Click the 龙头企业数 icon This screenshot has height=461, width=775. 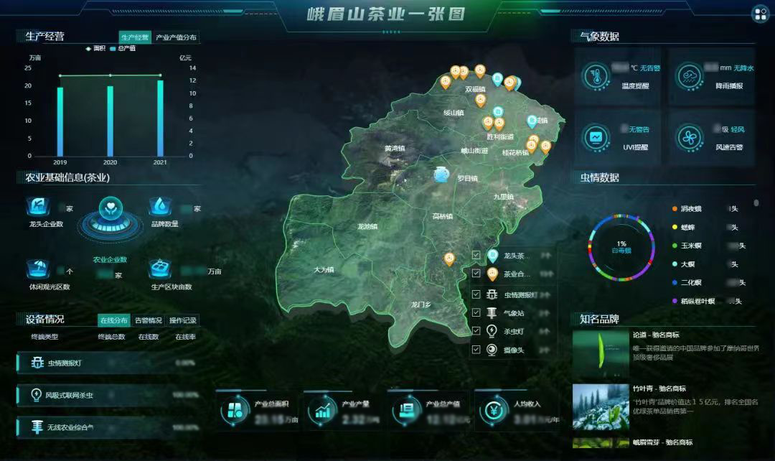[x=37, y=206]
